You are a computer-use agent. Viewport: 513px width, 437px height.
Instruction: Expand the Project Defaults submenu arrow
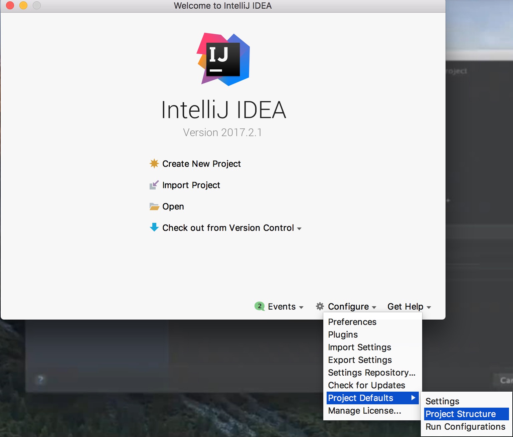413,398
